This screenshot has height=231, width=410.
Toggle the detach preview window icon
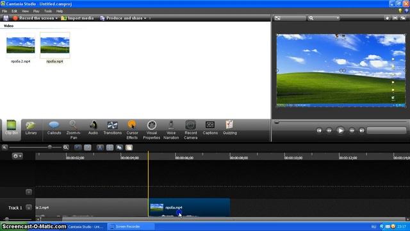click(x=403, y=18)
